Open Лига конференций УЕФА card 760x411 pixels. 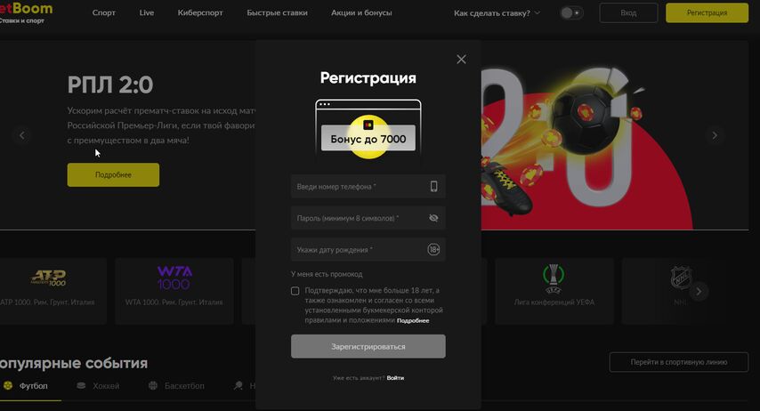(x=554, y=291)
